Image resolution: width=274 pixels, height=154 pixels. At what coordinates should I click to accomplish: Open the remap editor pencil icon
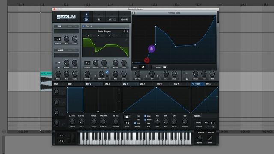(x=107, y=72)
